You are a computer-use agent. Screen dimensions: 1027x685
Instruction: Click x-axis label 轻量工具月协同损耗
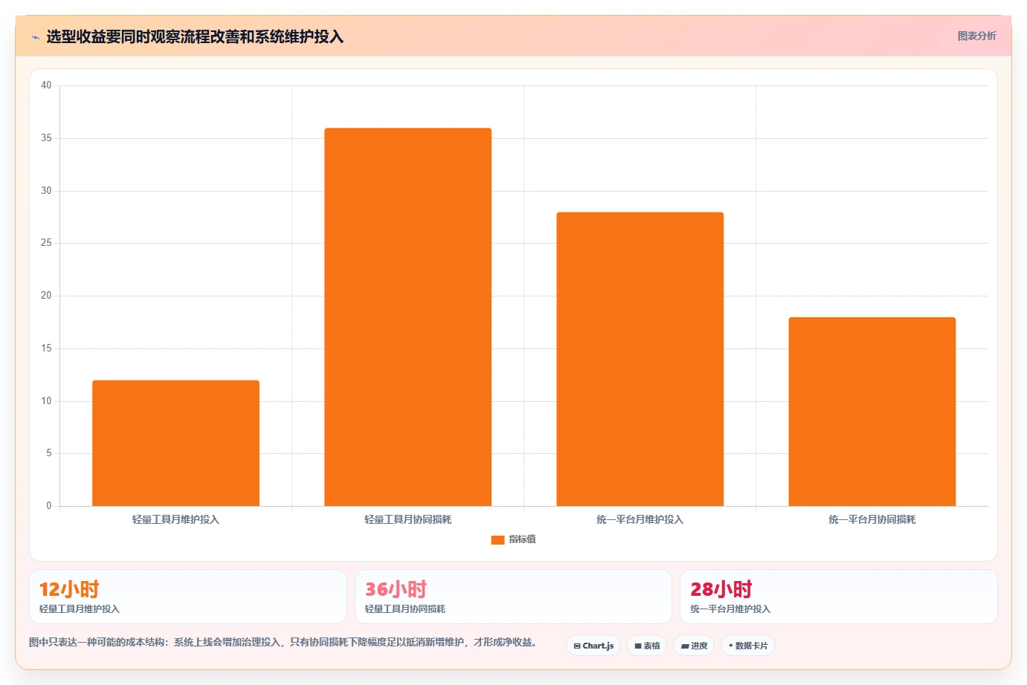408,519
